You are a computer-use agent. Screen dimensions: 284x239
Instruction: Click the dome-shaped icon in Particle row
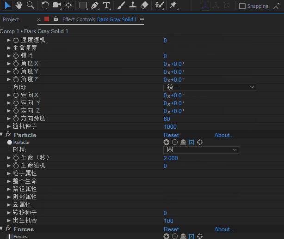(183, 142)
